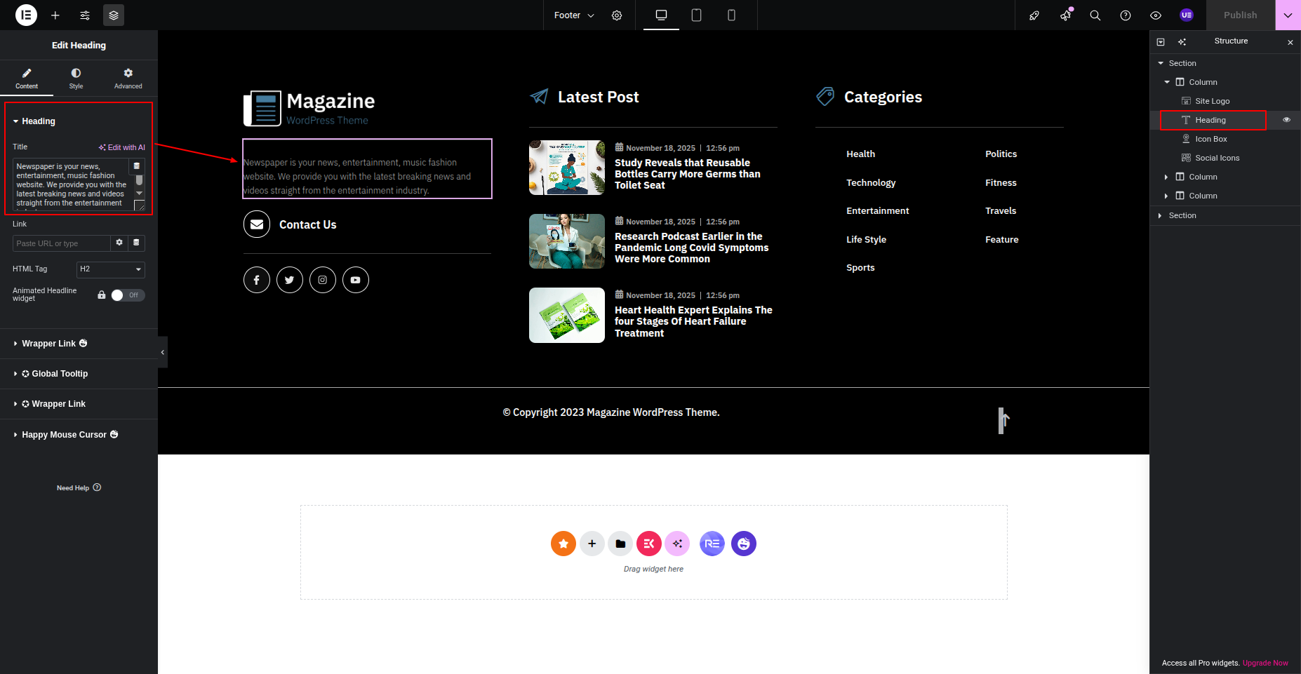
Task: Switch to the Advanced tab
Action: click(128, 78)
